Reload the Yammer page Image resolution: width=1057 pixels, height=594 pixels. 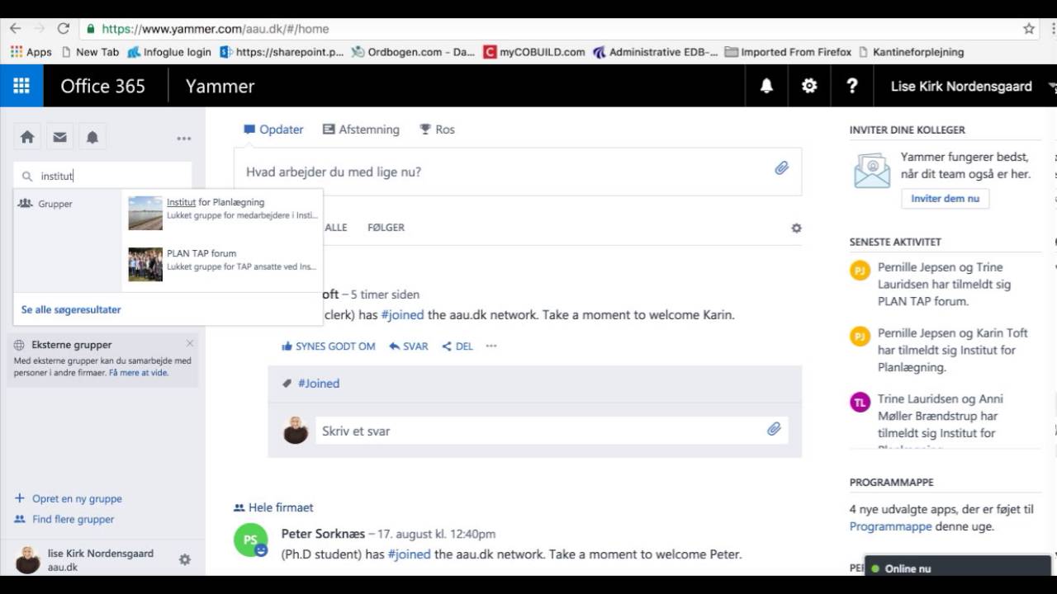click(63, 28)
